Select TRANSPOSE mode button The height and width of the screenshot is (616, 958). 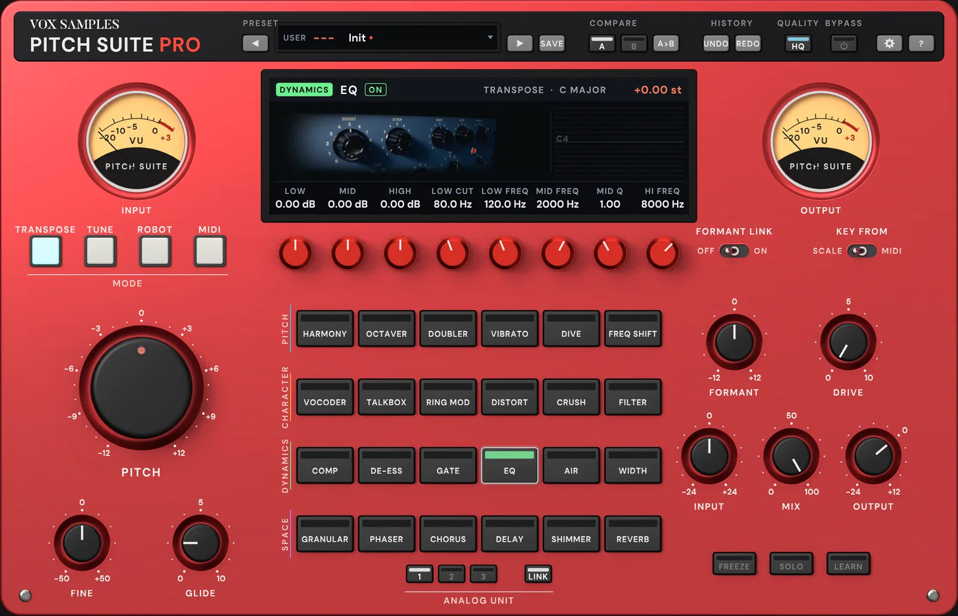pos(46,251)
